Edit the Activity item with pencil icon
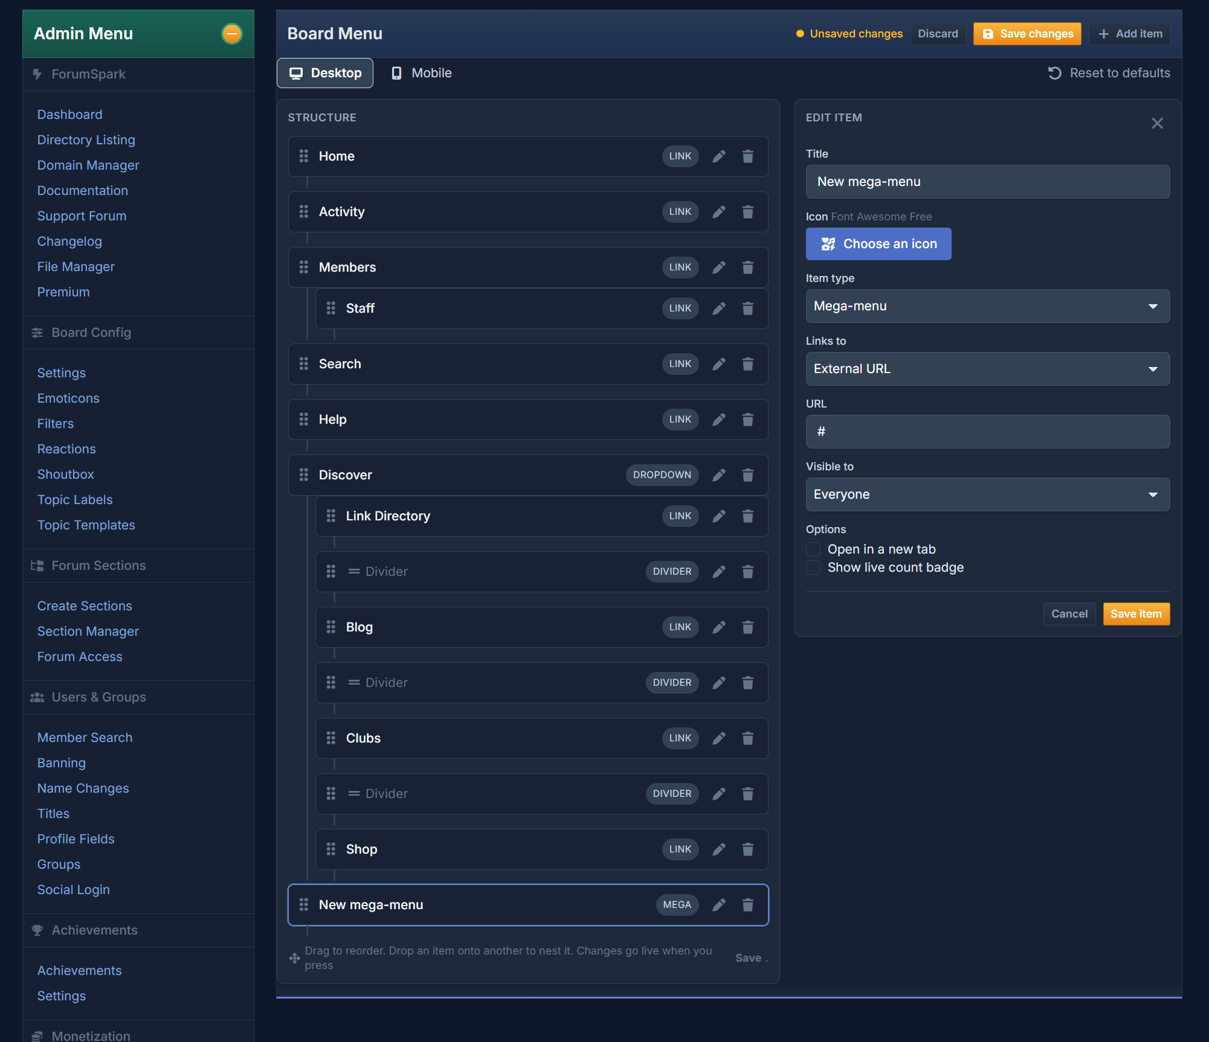Viewport: 1209px width, 1042px height. point(718,212)
